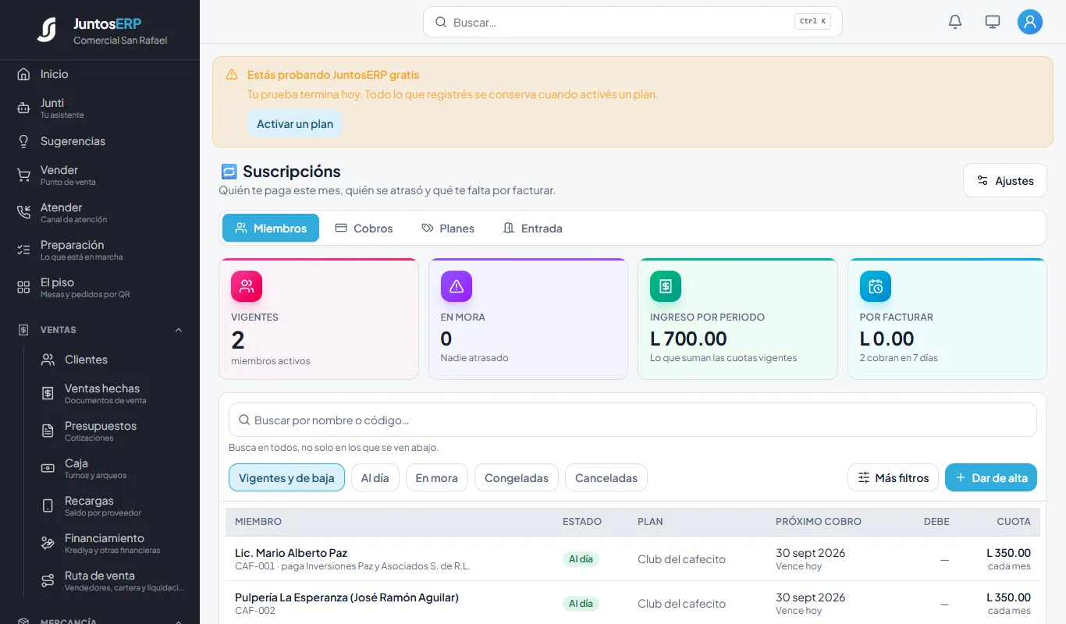Image resolution: width=1066 pixels, height=624 pixels.
Task: Click Activar un plan button
Action: coord(295,124)
